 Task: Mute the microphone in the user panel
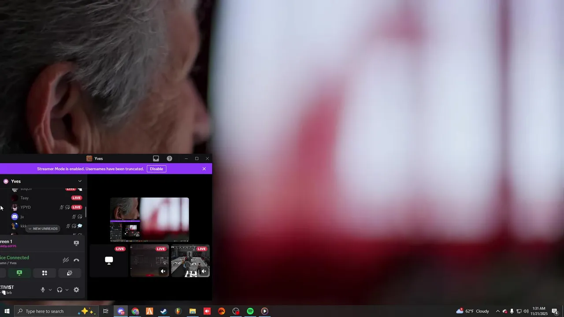click(x=43, y=290)
